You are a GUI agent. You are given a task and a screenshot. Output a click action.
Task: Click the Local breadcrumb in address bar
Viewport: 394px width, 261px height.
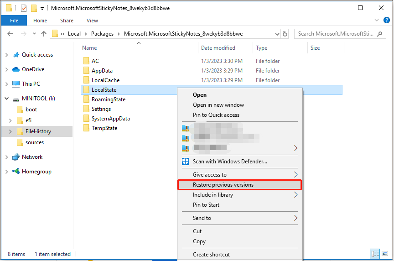[74, 34]
